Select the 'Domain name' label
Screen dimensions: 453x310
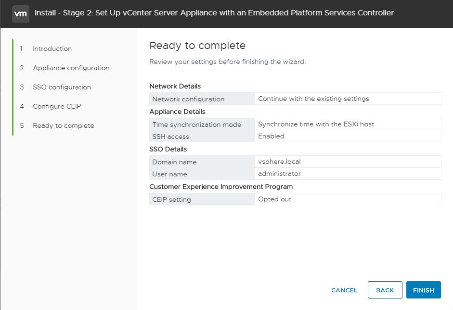(x=174, y=162)
